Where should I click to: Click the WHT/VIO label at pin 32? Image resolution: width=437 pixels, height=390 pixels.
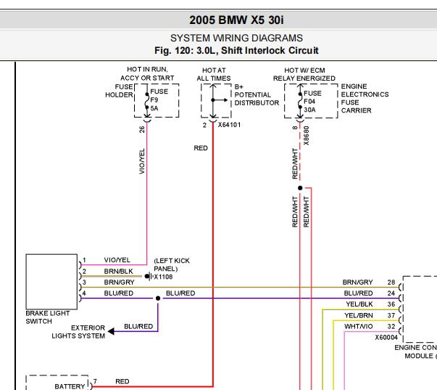(359, 326)
